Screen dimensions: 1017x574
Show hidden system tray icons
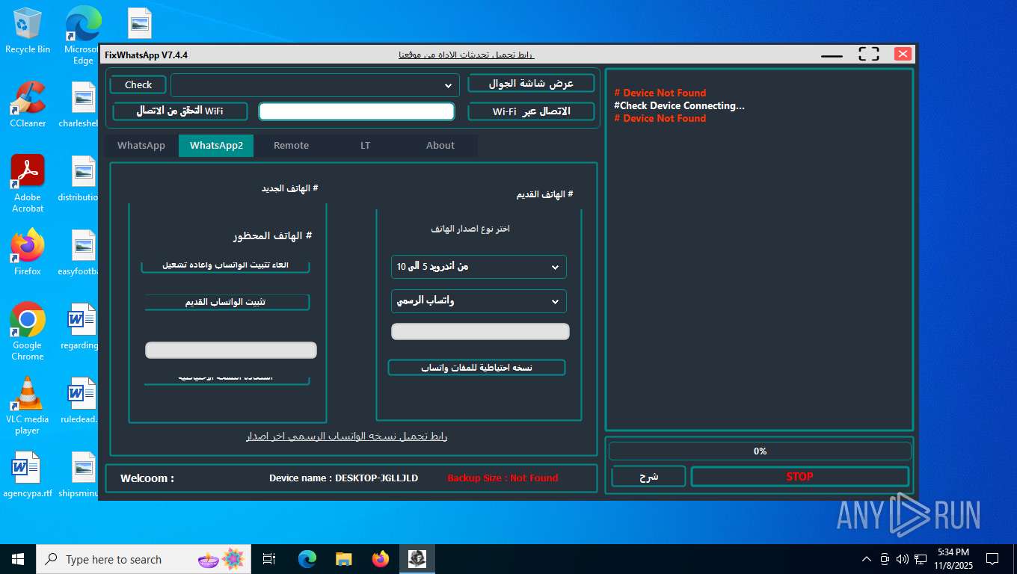pos(867,559)
